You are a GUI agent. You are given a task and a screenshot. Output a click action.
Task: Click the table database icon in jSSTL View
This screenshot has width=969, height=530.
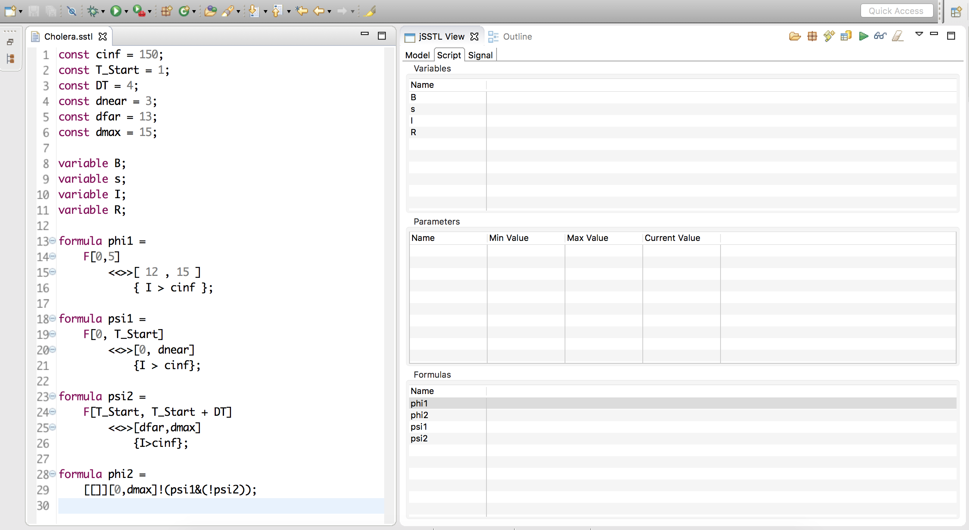coord(846,37)
